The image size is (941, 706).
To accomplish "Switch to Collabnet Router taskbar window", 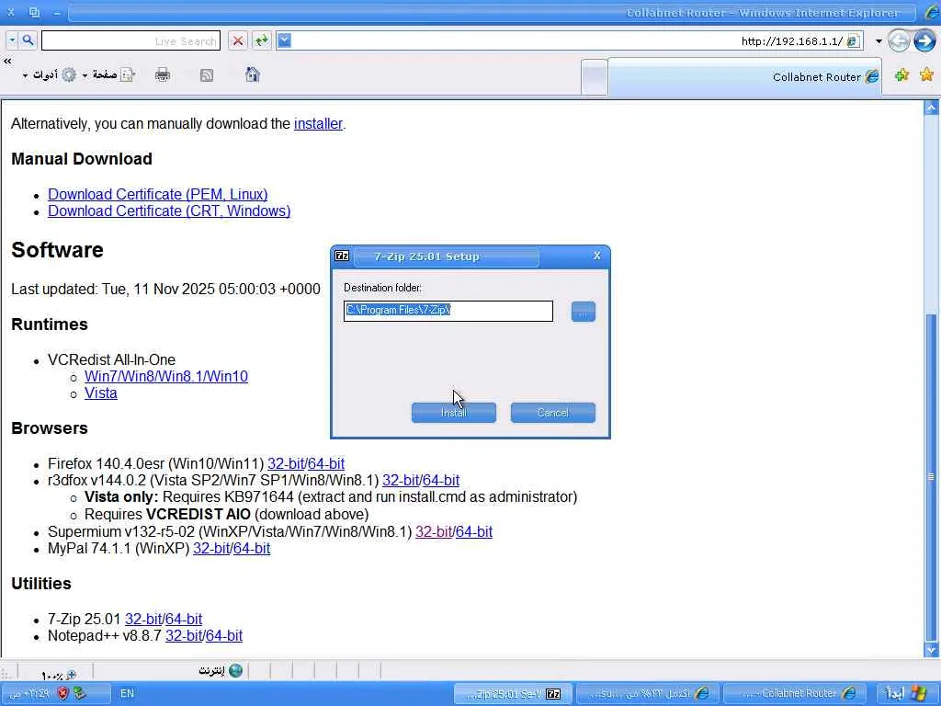I will point(795,694).
